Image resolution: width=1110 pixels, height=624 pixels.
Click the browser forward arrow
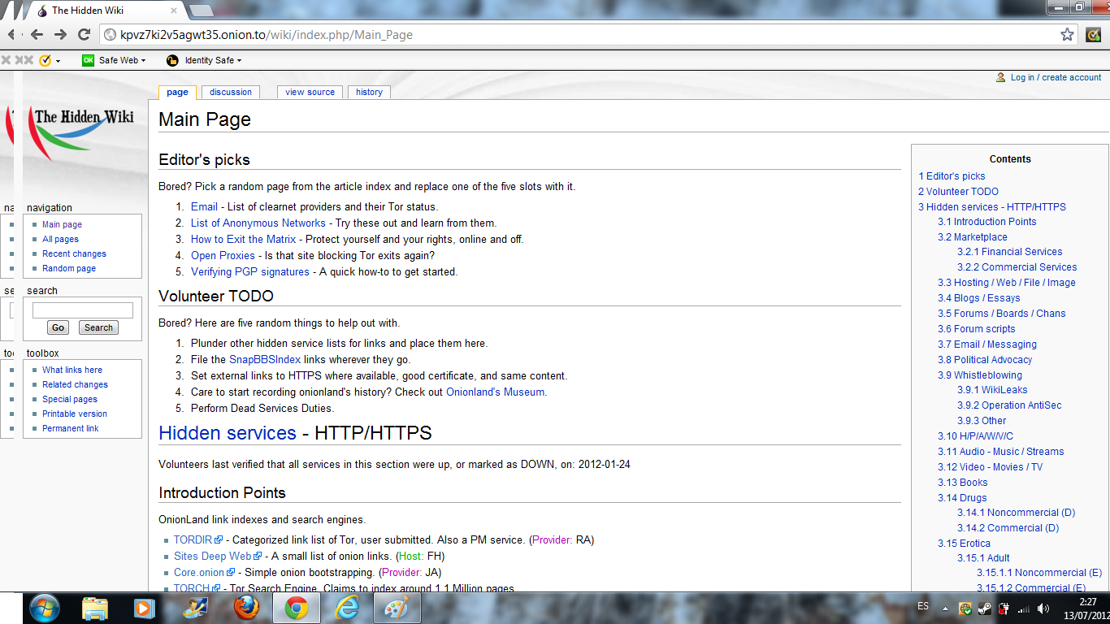click(60, 34)
